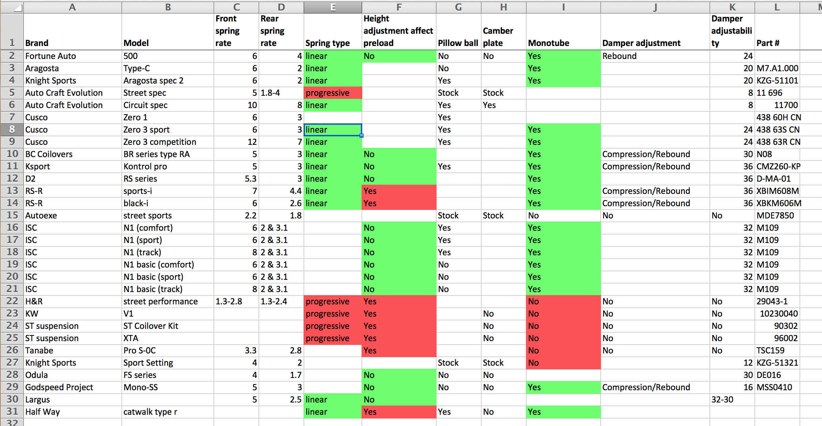Image resolution: width=822 pixels, height=426 pixels.
Task: Select part number 'CMZ260-KP'
Action: pyautogui.click(x=778, y=166)
